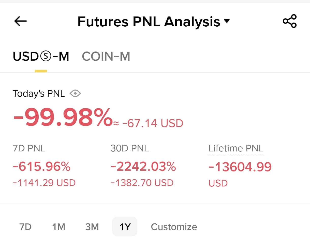Tap the -13604.99 lifetime PNL value
The width and height of the screenshot is (310, 245).
click(240, 167)
